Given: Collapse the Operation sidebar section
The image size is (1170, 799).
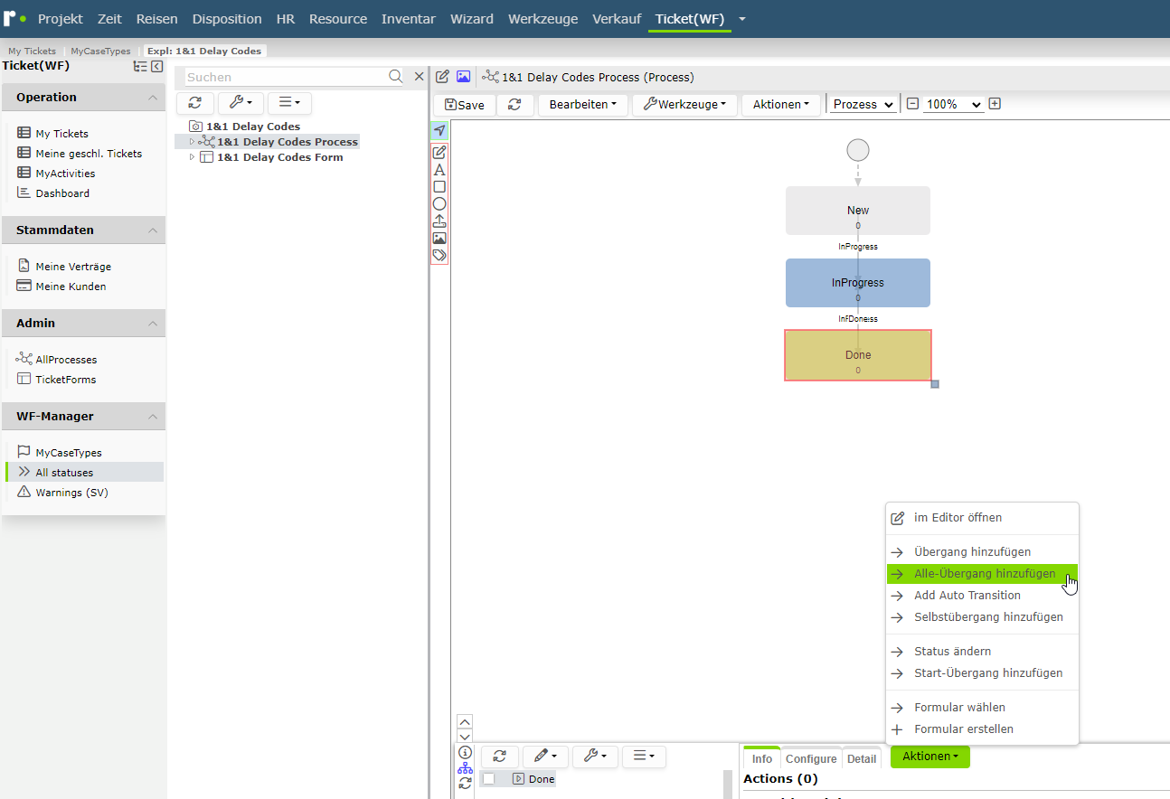Looking at the screenshot, I should tap(153, 98).
